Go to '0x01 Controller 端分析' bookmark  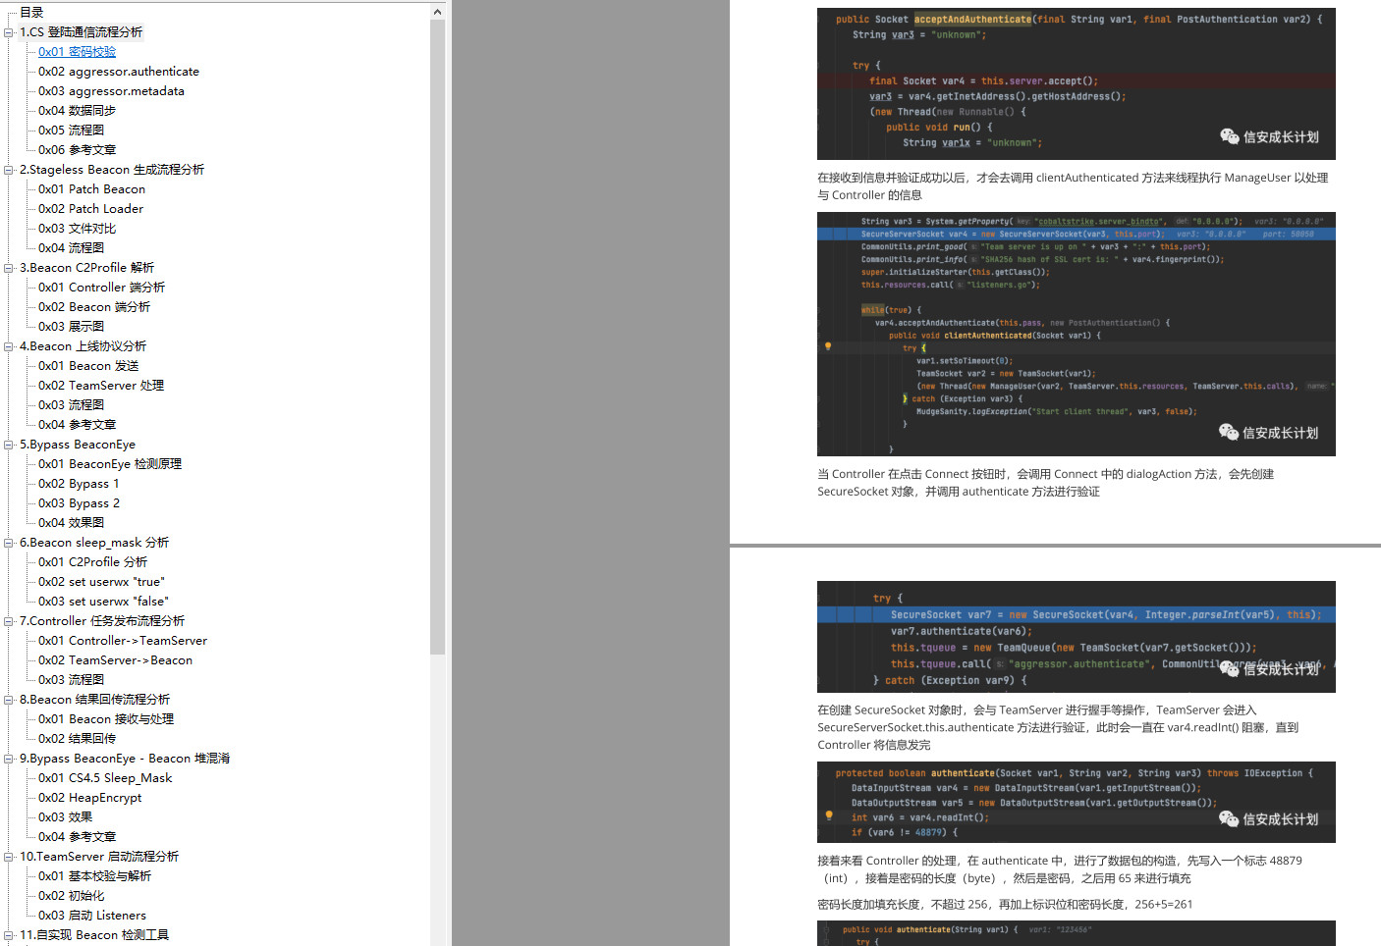(101, 288)
